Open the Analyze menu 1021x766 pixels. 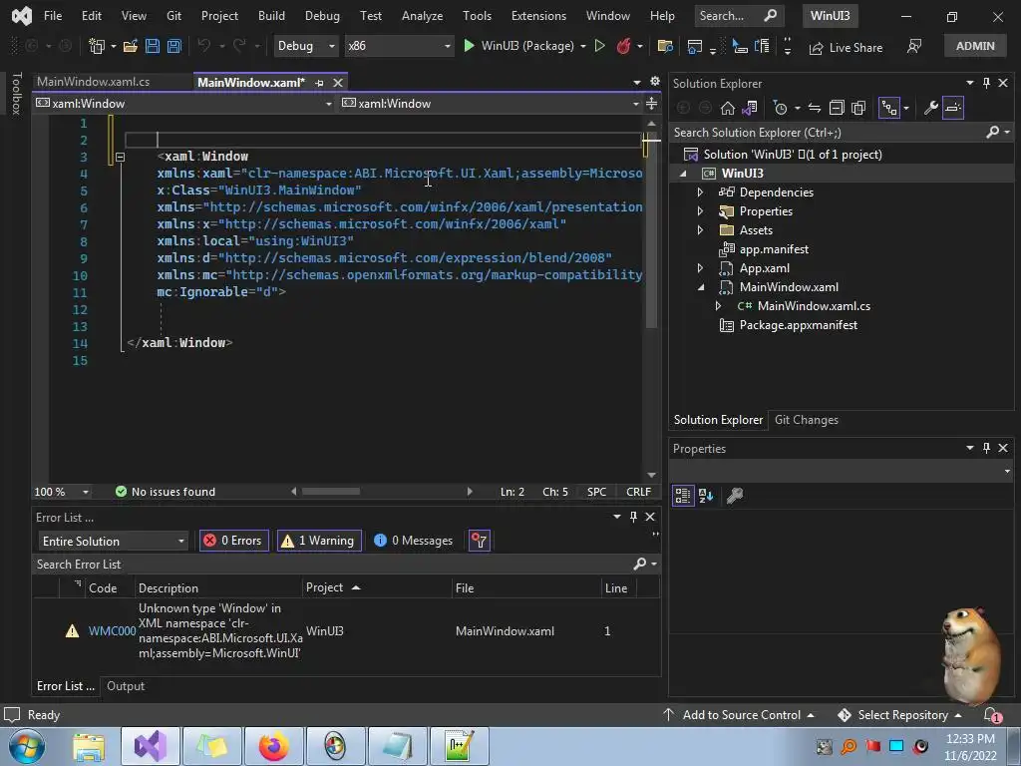coord(422,16)
